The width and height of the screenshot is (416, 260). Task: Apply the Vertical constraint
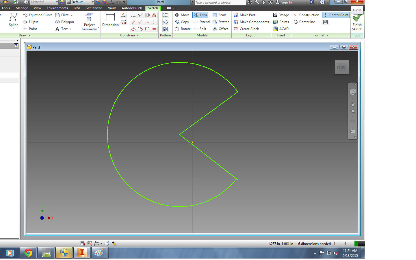click(154, 22)
